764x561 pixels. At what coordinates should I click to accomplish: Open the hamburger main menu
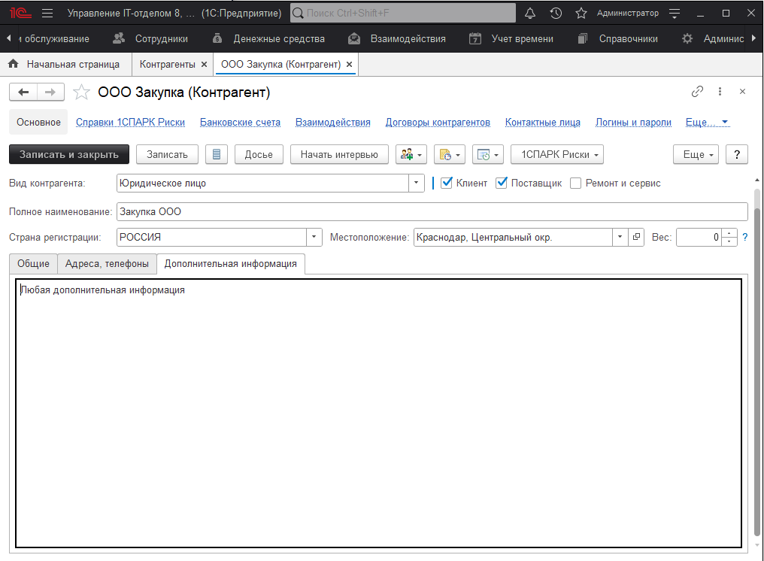pos(47,14)
